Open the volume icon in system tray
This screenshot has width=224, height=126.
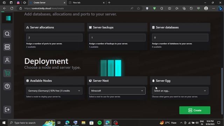point(197,123)
